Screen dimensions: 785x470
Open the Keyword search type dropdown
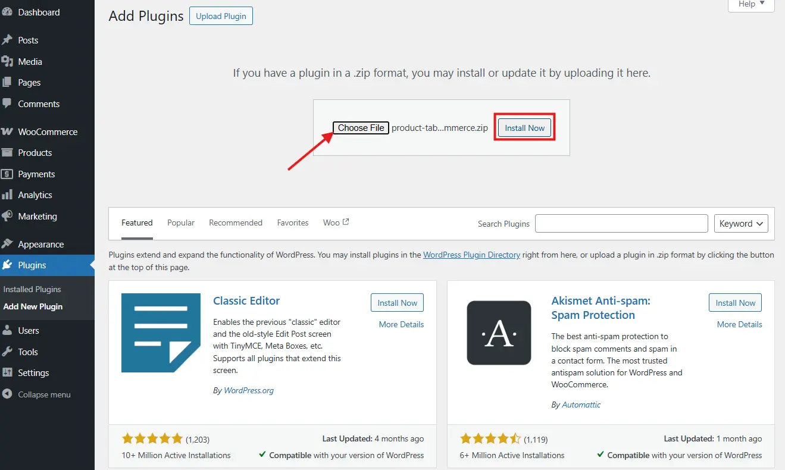(x=741, y=223)
